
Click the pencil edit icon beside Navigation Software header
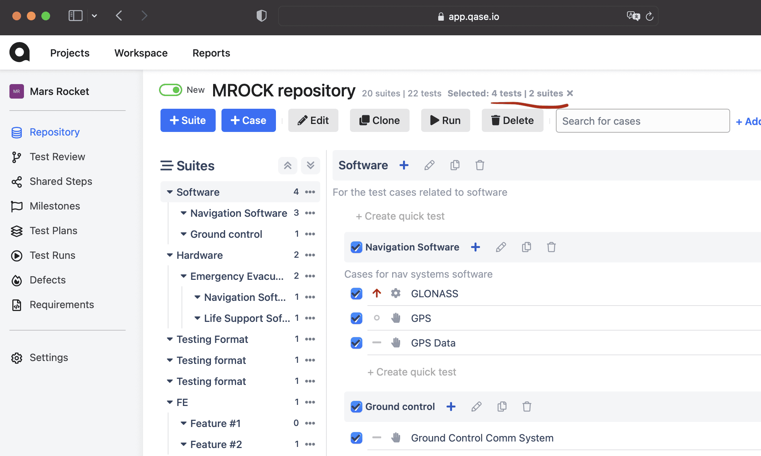click(501, 247)
